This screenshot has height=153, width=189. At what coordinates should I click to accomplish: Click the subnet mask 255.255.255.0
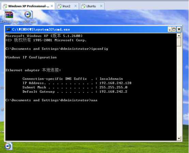point(113,87)
